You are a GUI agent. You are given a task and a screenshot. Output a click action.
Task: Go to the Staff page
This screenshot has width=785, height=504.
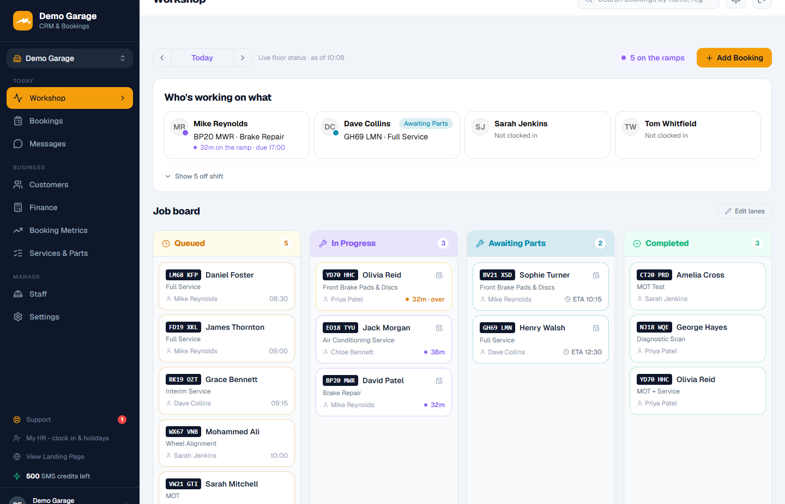point(70,294)
